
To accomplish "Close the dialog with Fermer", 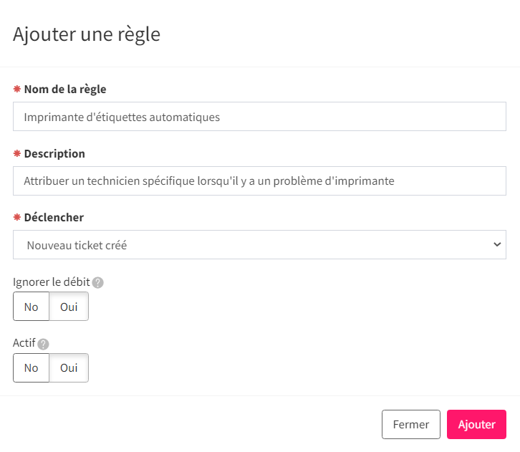I will (x=411, y=425).
